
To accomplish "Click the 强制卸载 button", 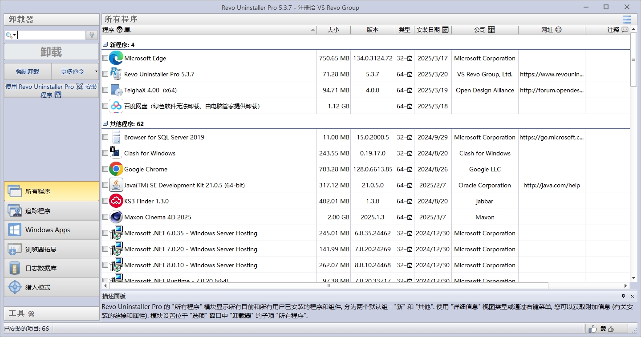I will pos(27,71).
